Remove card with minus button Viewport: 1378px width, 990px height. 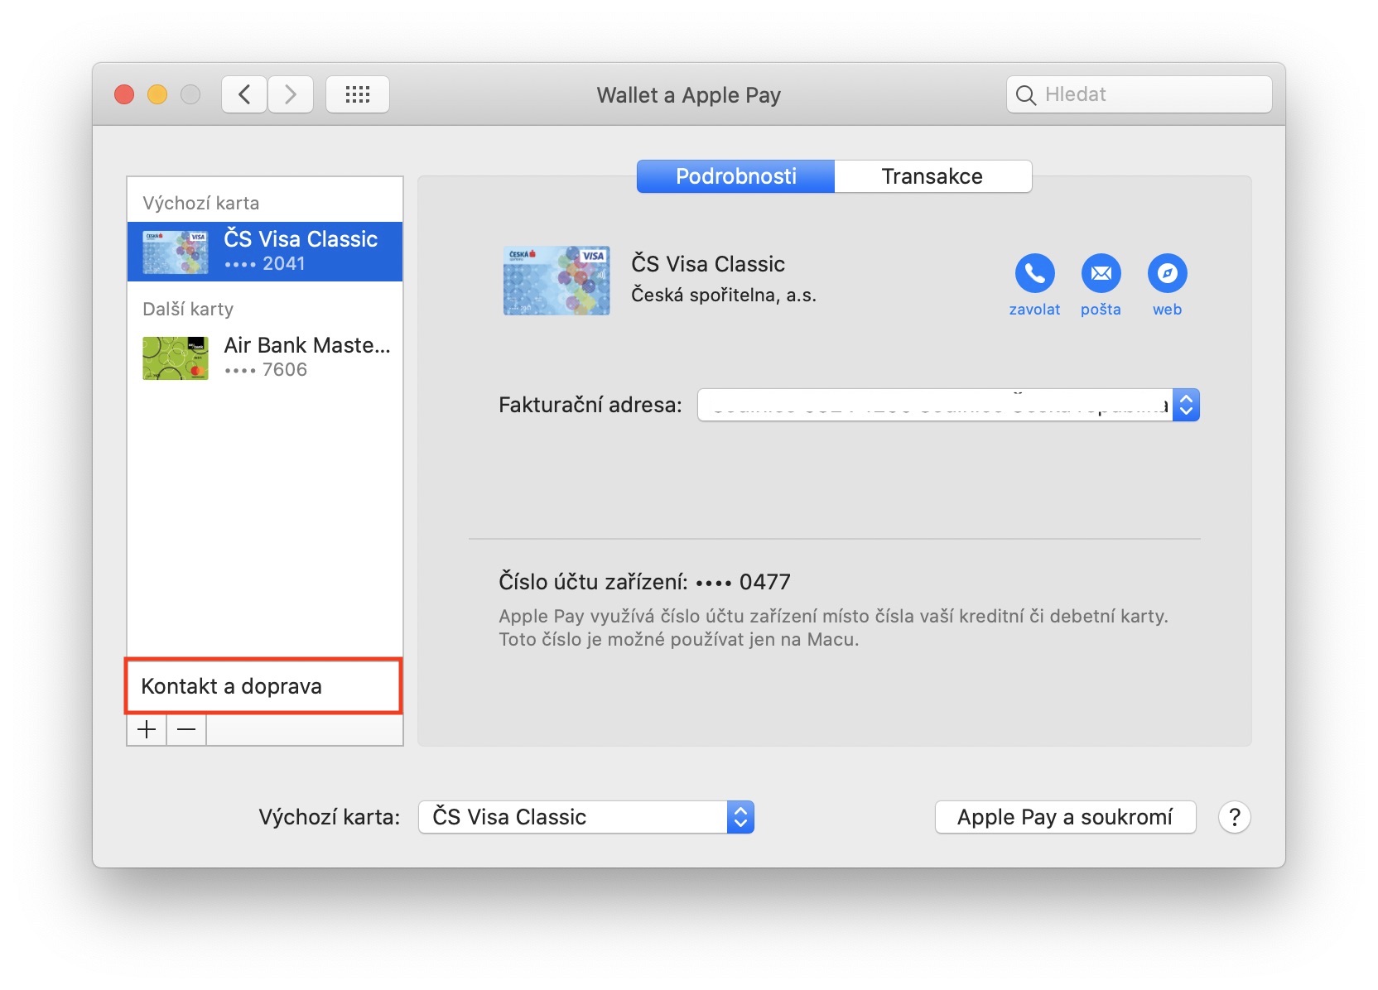point(186,729)
